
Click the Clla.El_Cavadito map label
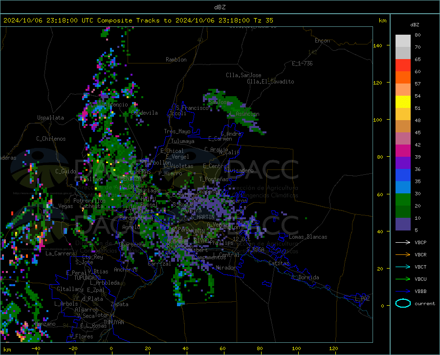(x=270, y=82)
